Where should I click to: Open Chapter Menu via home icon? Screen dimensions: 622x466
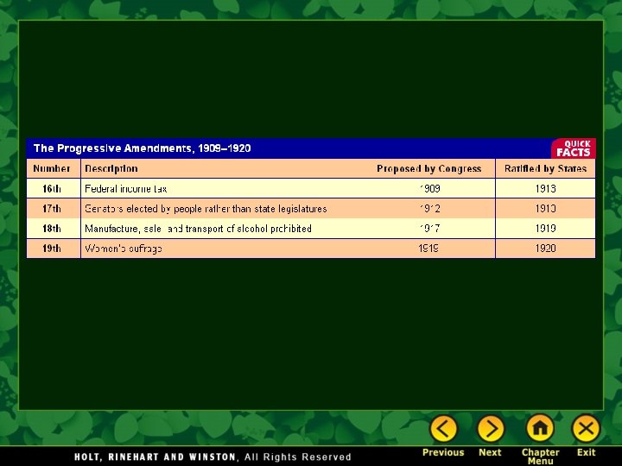(540, 428)
